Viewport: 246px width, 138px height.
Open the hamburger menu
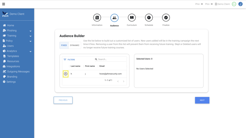pyautogui.click(x=4, y=4)
